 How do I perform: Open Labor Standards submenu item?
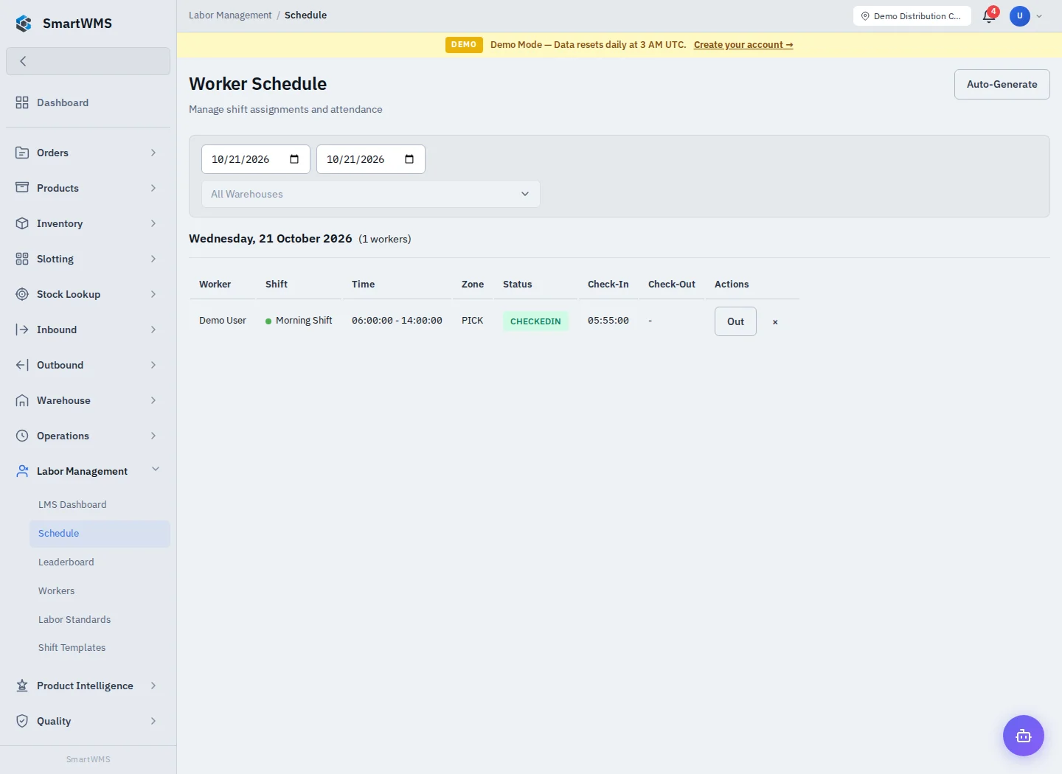point(74,619)
